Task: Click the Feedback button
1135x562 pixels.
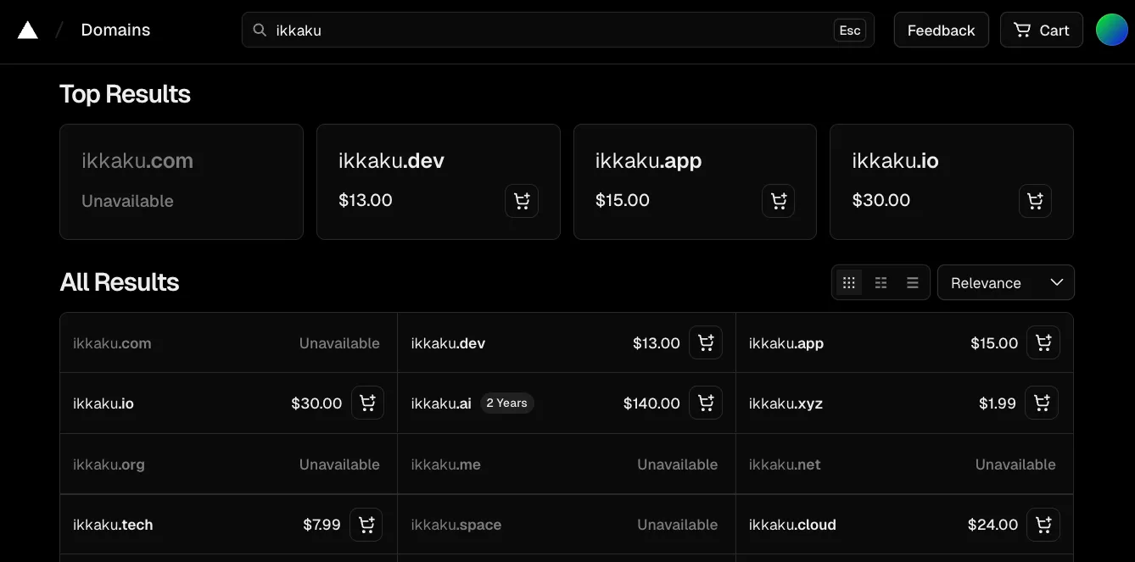Action: click(x=941, y=30)
